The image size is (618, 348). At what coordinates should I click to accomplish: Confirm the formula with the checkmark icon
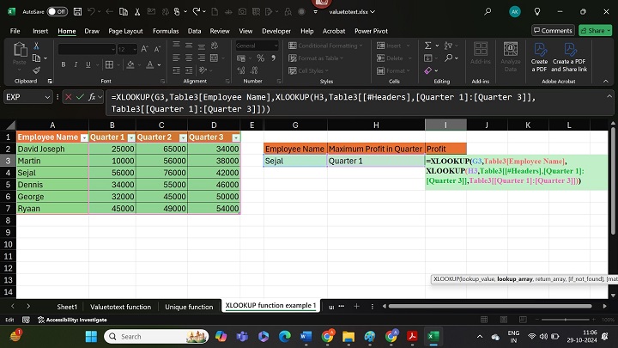[x=79, y=98]
